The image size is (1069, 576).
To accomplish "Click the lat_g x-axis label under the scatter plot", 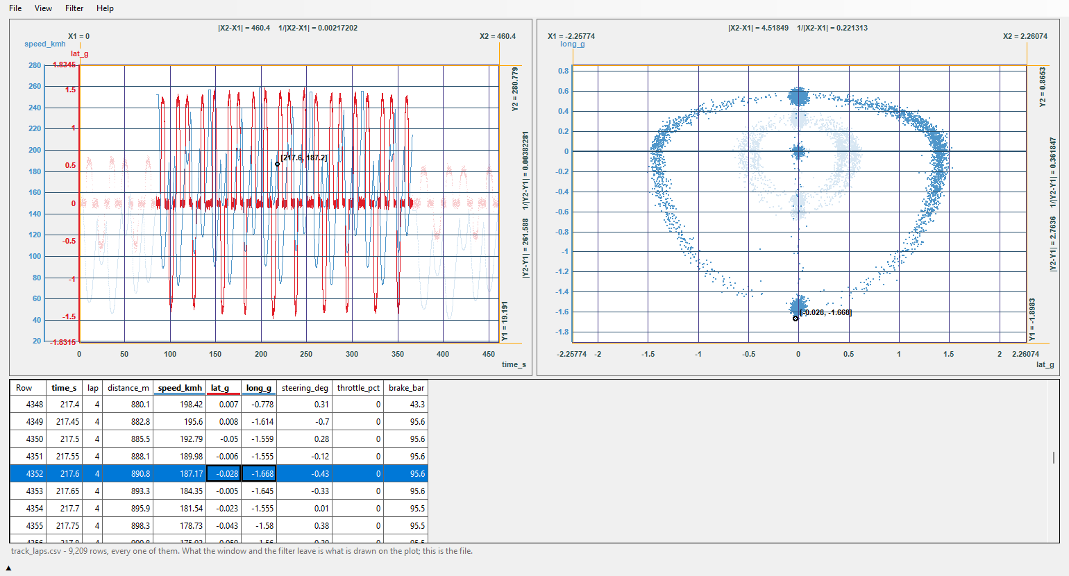I will coord(1045,364).
